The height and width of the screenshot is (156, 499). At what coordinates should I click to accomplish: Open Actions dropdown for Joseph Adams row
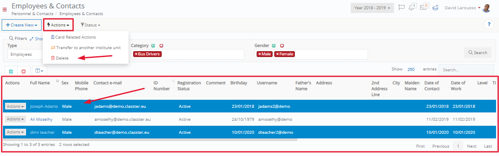click(x=15, y=107)
